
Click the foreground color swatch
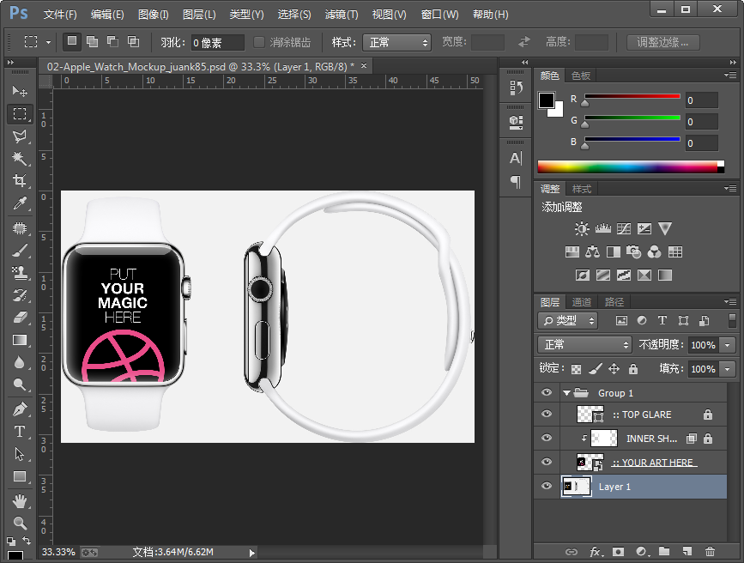(x=546, y=100)
